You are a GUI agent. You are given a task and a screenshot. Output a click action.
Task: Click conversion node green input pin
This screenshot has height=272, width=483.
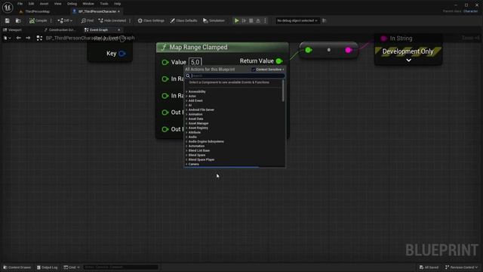click(x=308, y=50)
